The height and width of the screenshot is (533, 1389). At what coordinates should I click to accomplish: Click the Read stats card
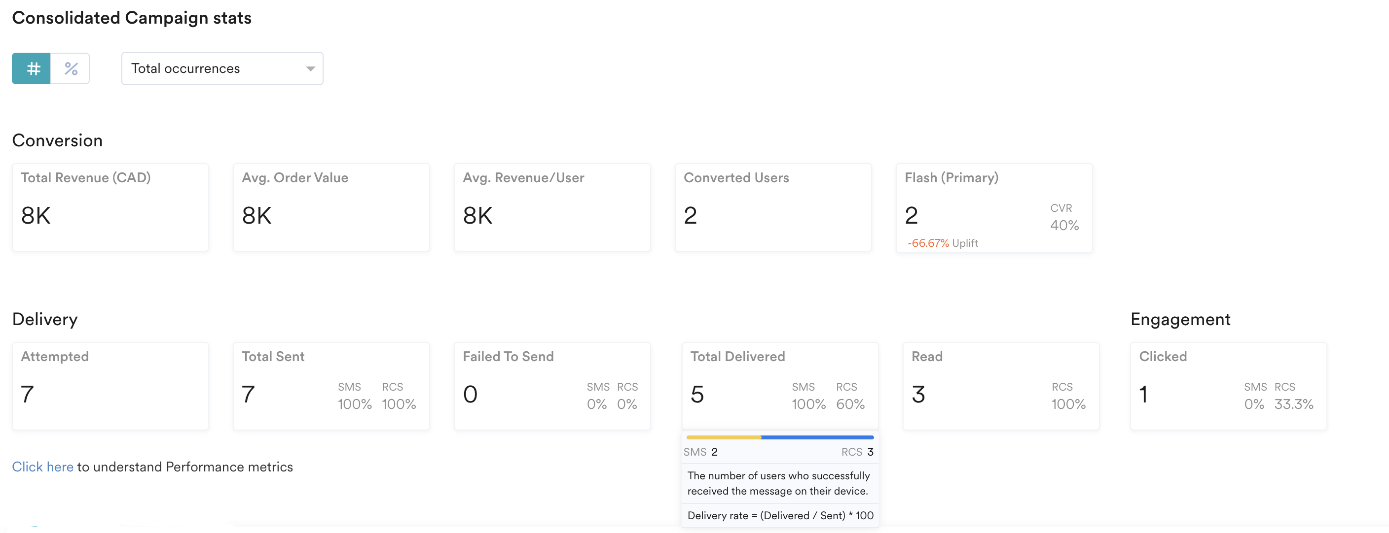tap(1000, 386)
